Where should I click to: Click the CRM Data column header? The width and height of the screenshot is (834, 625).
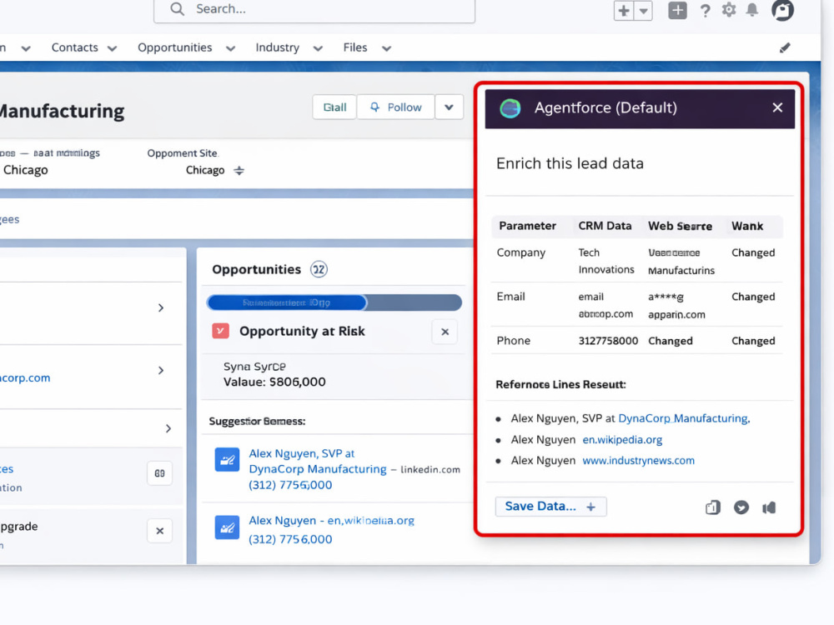point(605,226)
